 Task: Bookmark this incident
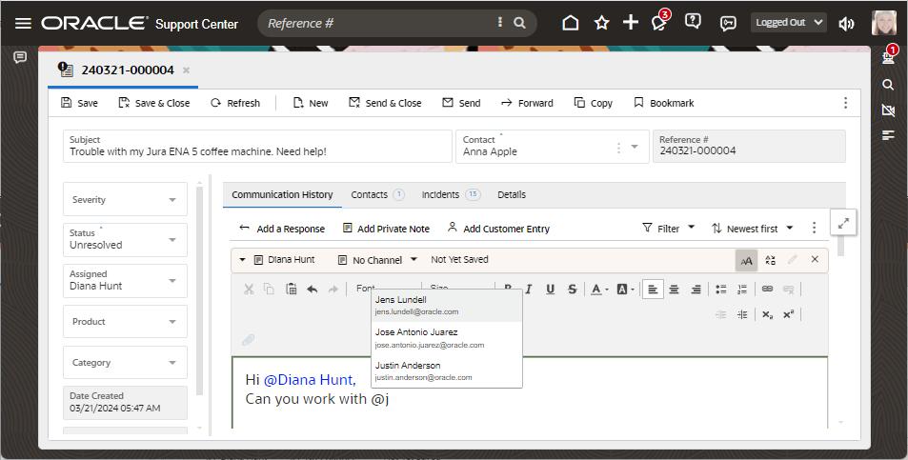point(664,103)
